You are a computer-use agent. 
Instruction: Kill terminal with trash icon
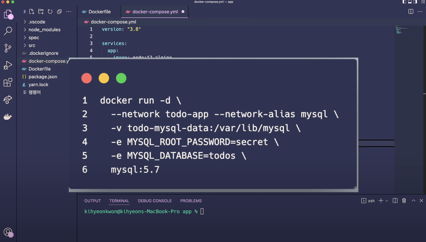(404, 201)
